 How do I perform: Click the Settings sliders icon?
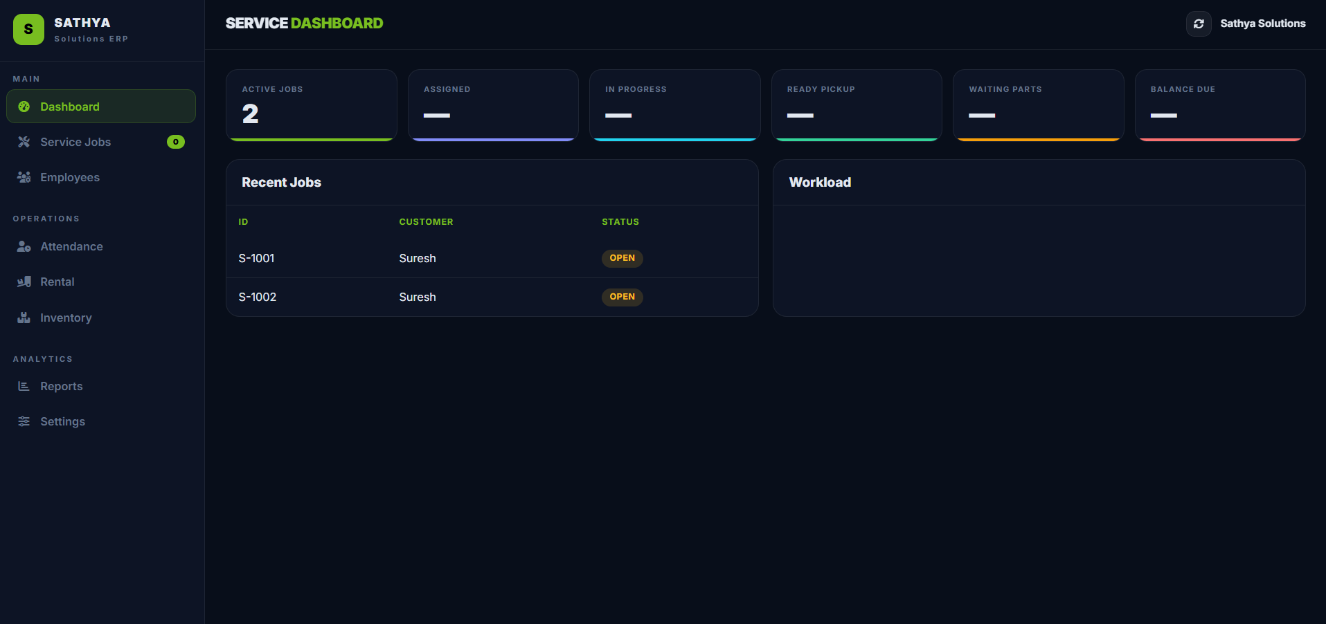pyautogui.click(x=24, y=421)
